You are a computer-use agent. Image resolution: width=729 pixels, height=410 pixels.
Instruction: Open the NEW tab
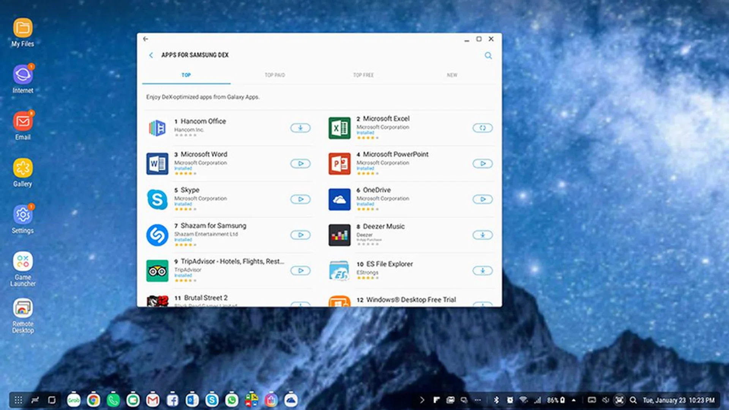[x=452, y=75]
